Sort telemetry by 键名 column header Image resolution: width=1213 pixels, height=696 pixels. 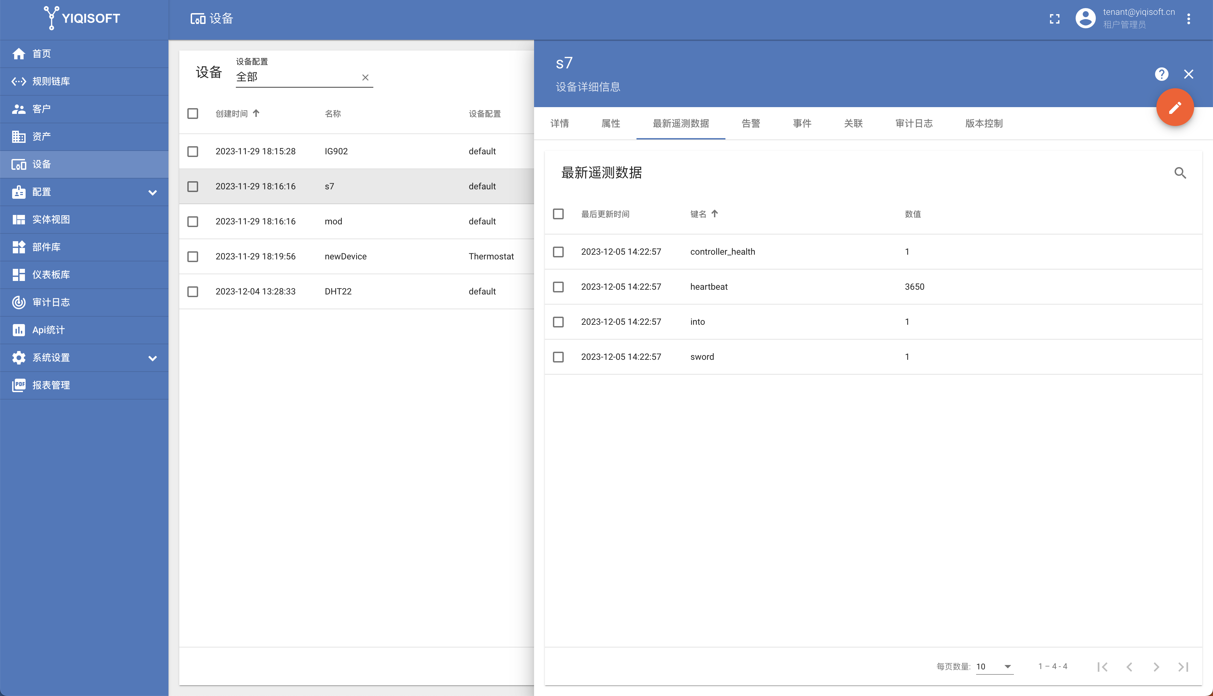[698, 214]
